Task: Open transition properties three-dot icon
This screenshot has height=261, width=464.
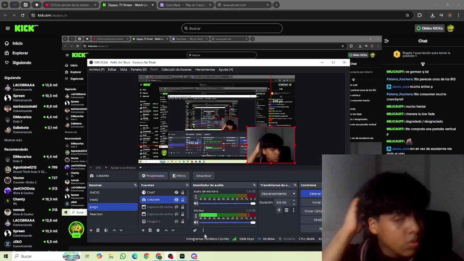Action: click(x=293, y=210)
